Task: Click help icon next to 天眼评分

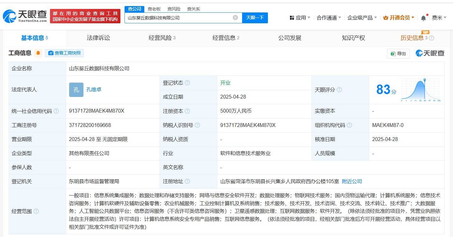Action: coord(339,90)
